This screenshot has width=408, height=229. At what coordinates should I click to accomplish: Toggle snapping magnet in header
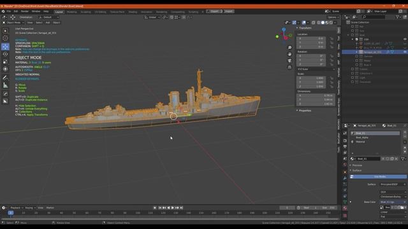tap(171, 17)
